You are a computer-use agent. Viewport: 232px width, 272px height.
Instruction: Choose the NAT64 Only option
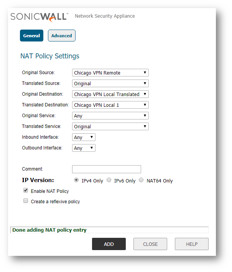pos(141,180)
